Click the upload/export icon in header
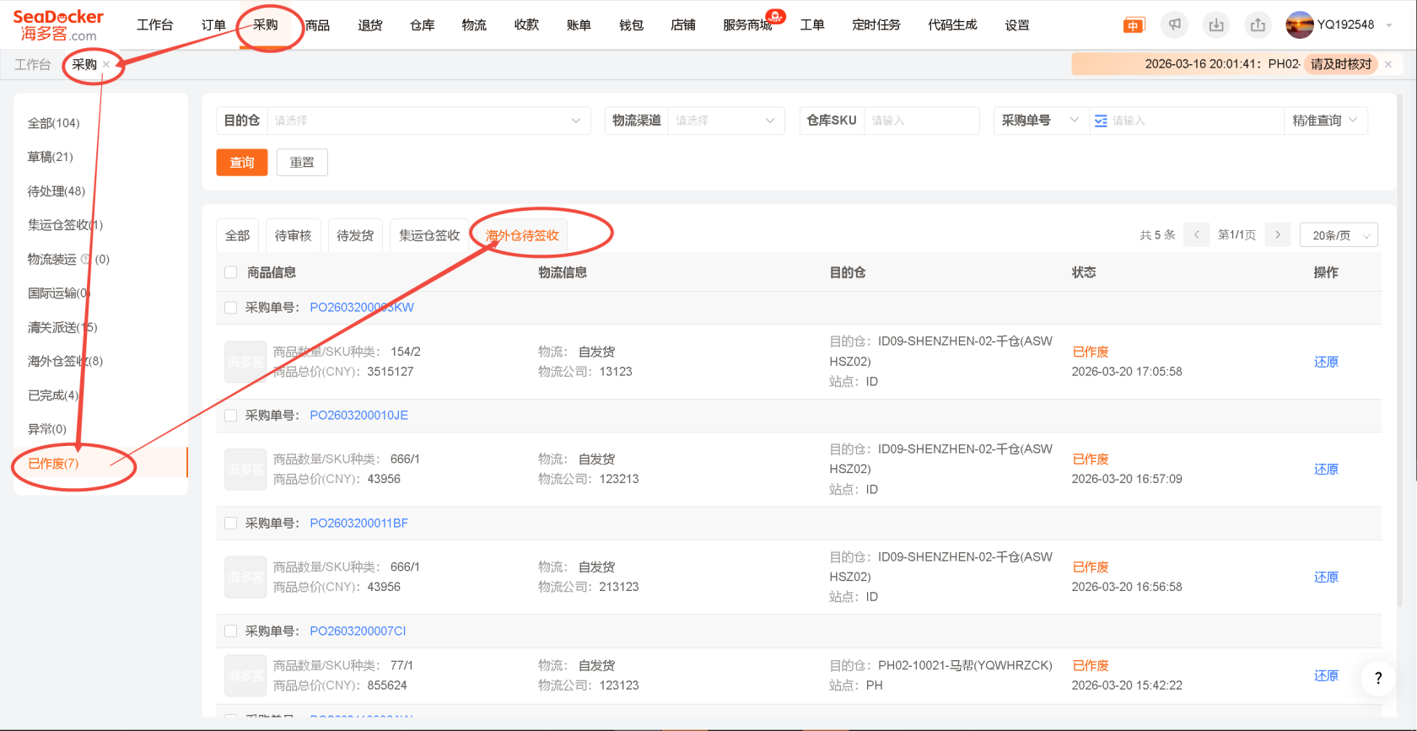Viewport: 1417px width, 731px height. 1258,25
